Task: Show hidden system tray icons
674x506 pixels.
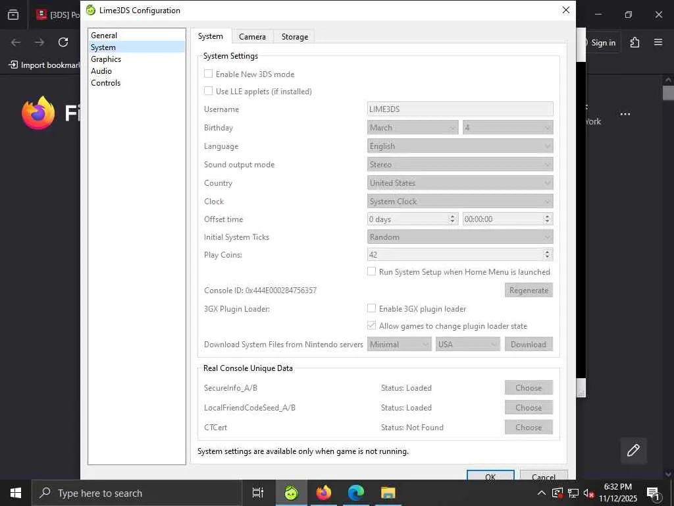Action: click(542, 493)
